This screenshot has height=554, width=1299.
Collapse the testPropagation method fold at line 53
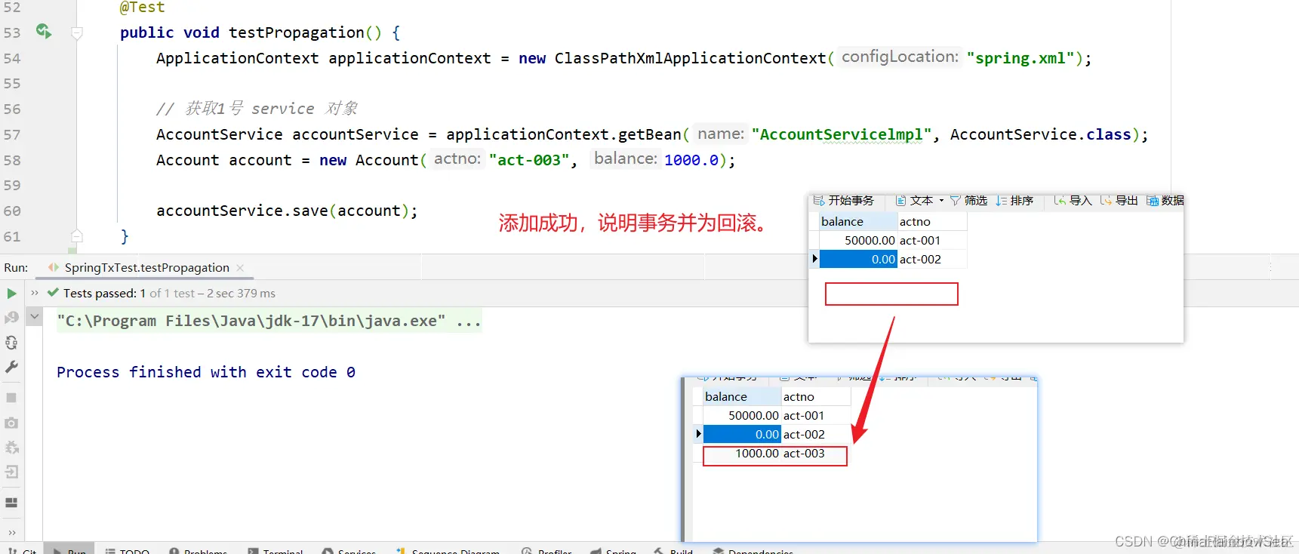pos(76,32)
